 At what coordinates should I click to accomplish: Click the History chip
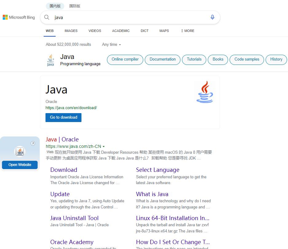[x=276, y=60]
